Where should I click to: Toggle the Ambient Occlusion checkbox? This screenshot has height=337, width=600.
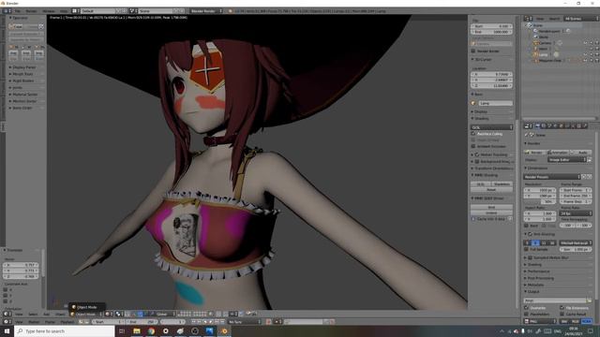click(x=473, y=146)
